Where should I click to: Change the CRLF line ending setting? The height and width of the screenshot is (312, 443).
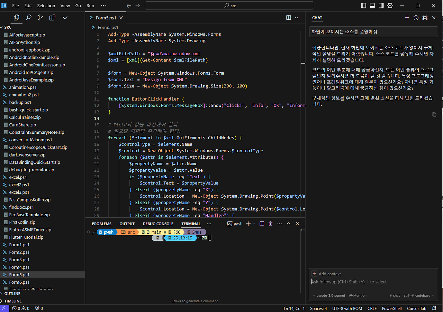coord(372,308)
